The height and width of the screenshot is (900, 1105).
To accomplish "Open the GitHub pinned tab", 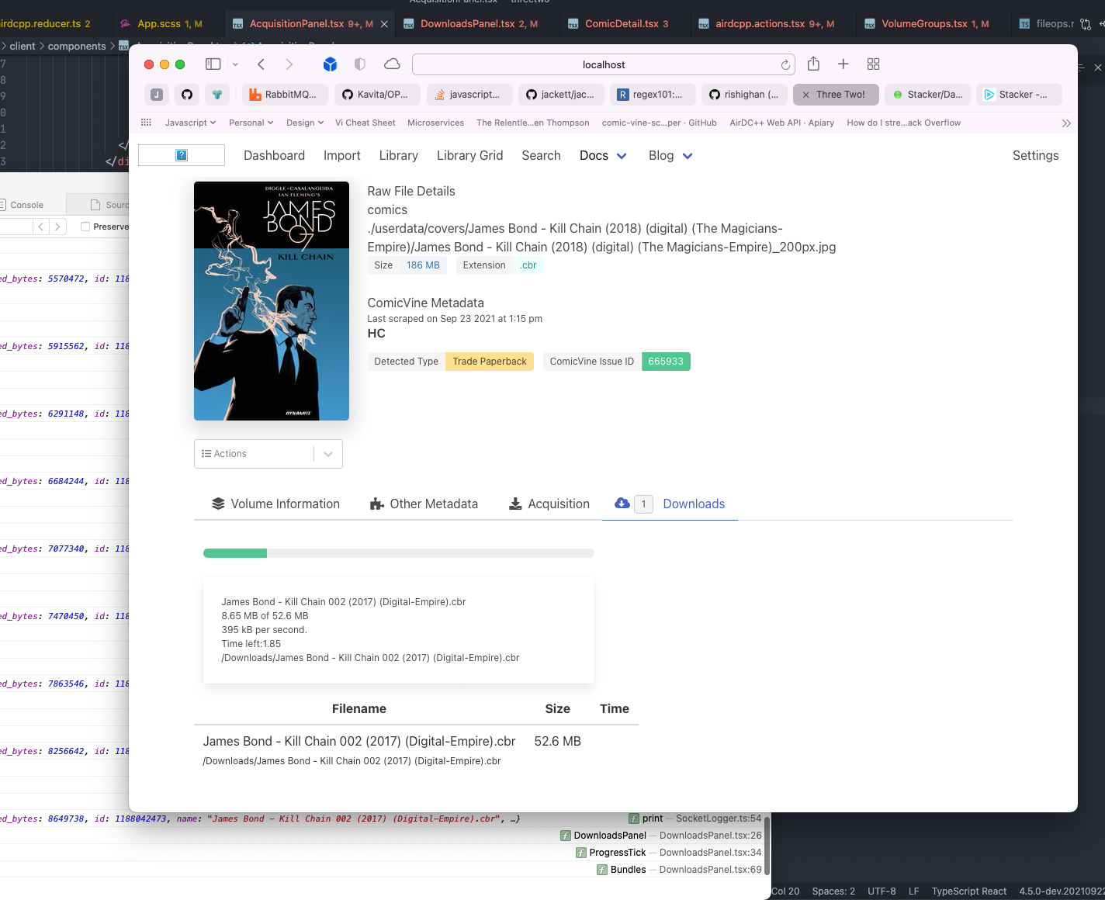I will [187, 95].
